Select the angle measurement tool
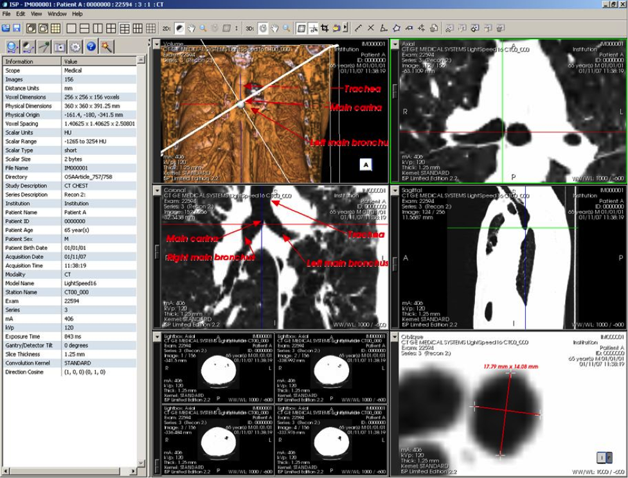 384,28
